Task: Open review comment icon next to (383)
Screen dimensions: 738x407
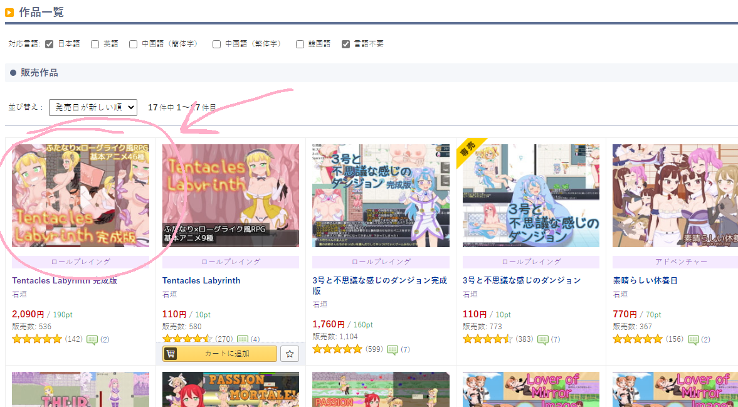Action: pos(542,339)
